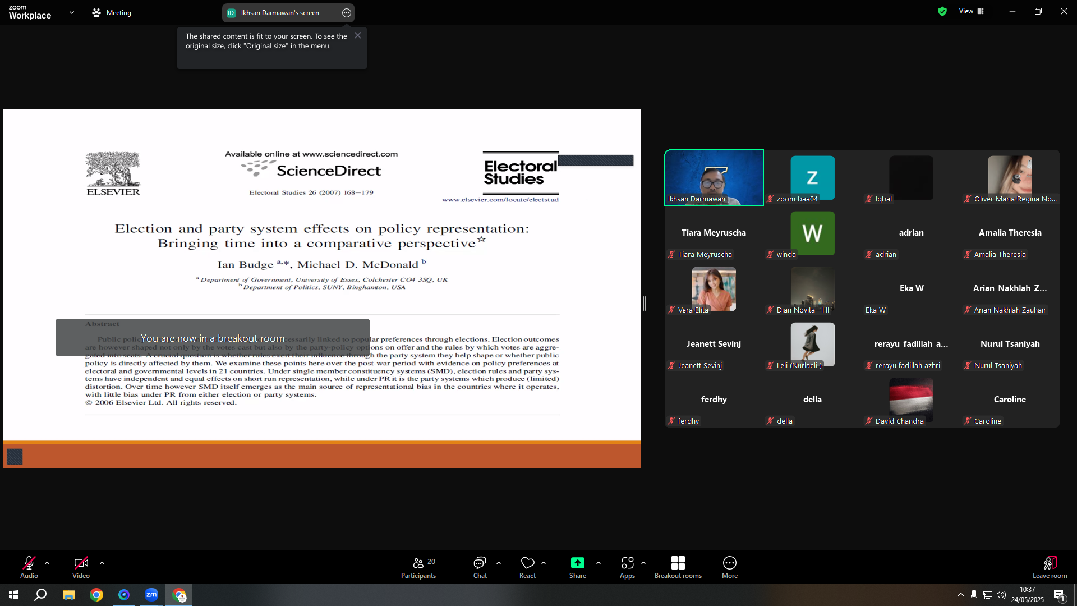Screen dimensions: 1077x606
Task: Select Tiara Meyruscha's participant tile
Action: (714, 233)
